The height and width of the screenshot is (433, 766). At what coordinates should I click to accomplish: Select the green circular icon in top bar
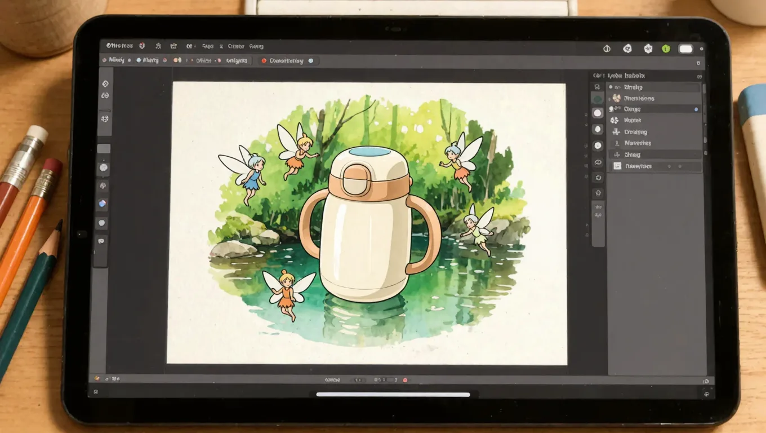[666, 49]
